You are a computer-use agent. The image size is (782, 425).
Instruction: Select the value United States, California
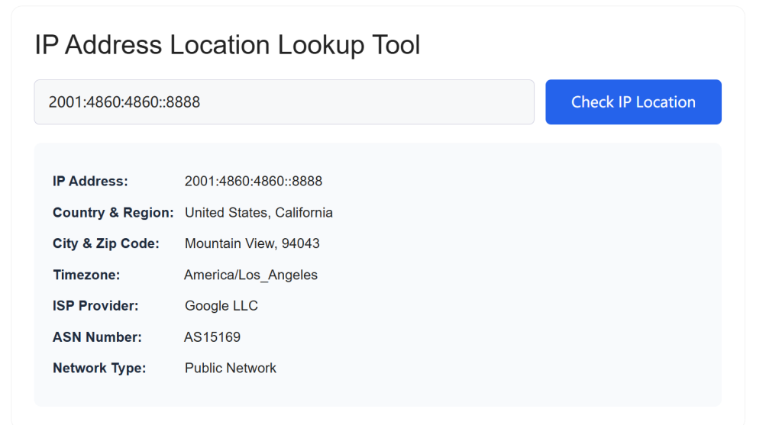coord(258,213)
